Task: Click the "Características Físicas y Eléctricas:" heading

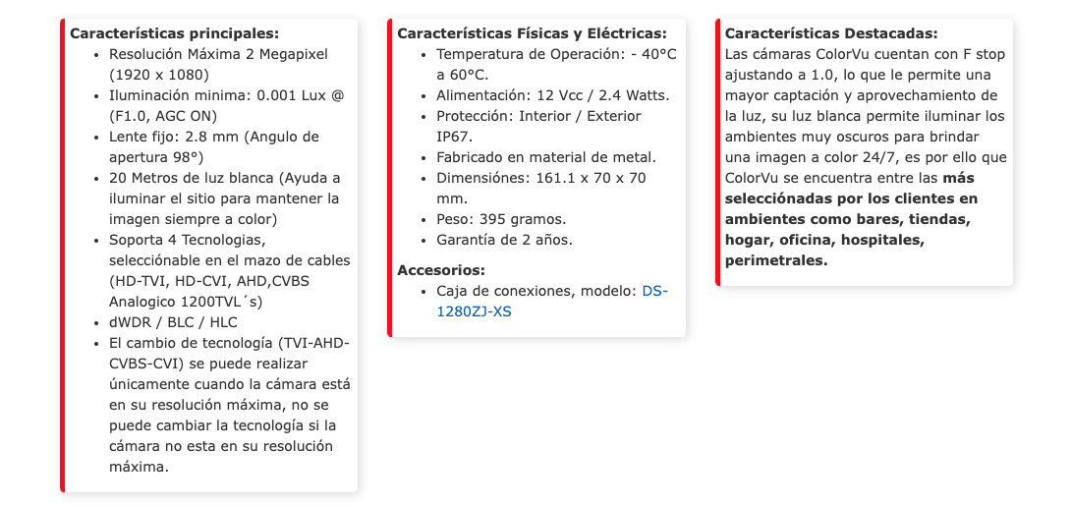Action: [x=532, y=33]
